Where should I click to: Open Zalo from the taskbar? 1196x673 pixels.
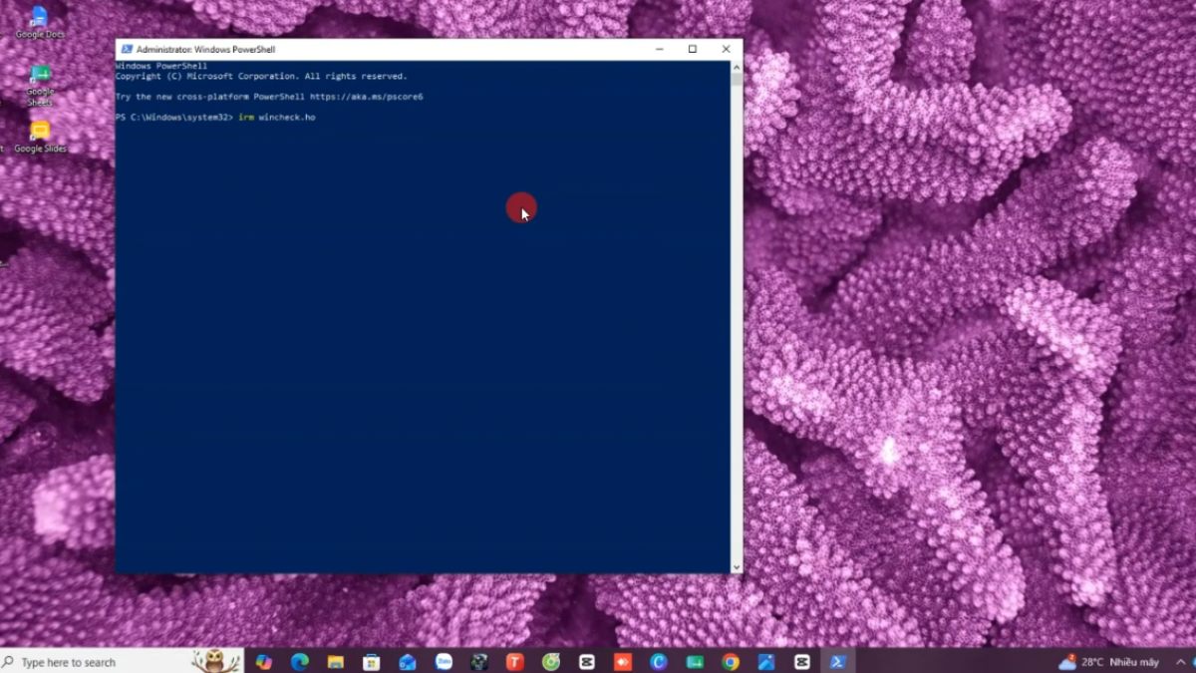pyautogui.click(x=444, y=661)
